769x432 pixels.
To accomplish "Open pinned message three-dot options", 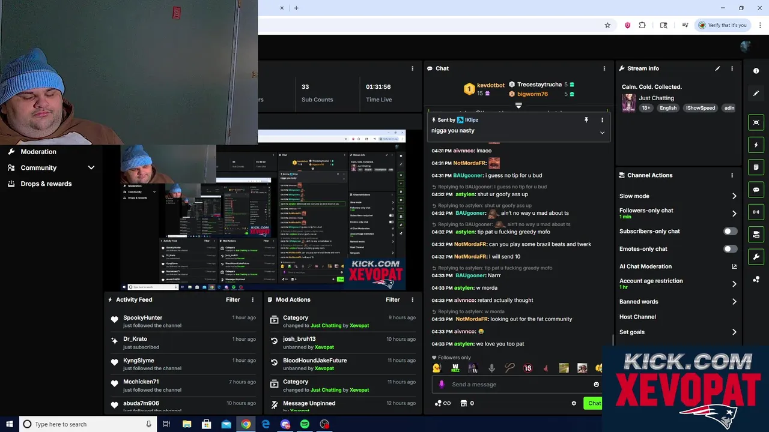I will (602, 120).
